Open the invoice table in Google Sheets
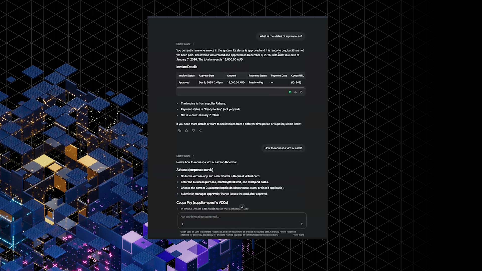The height and width of the screenshot is (271, 482). coord(290,92)
